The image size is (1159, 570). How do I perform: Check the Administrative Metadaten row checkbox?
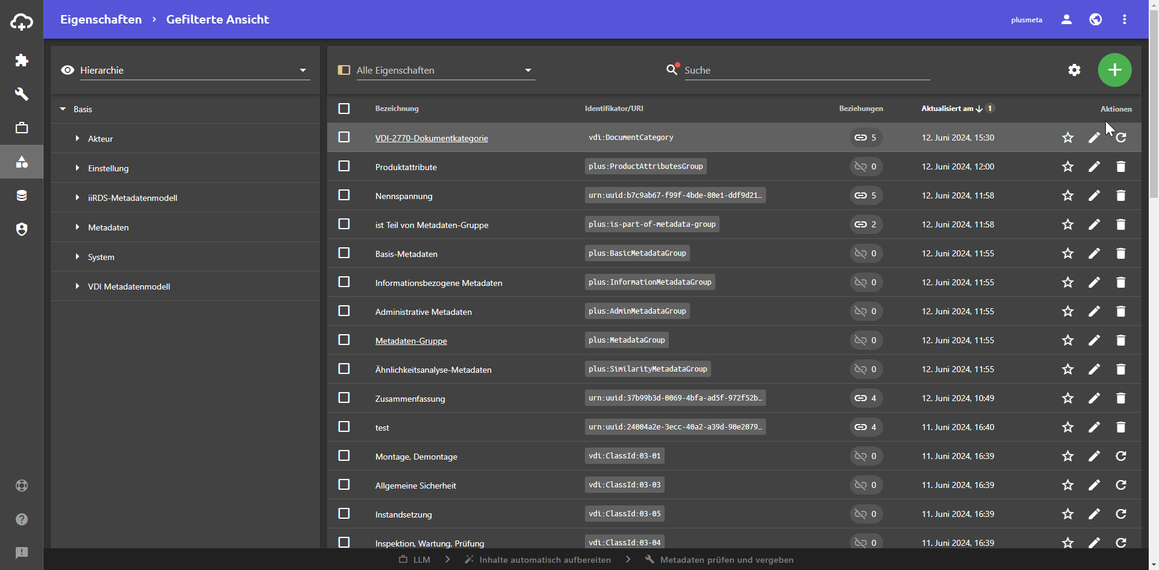344,311
